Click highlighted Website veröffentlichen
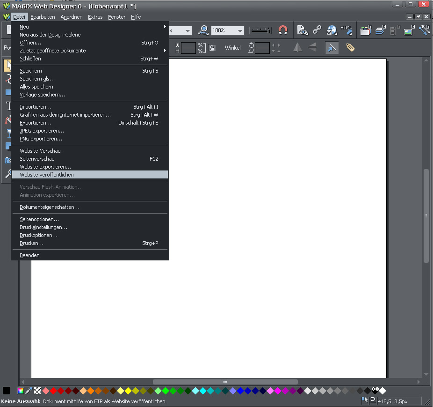This screenshot has height=407, width=433. coord(90,175)
